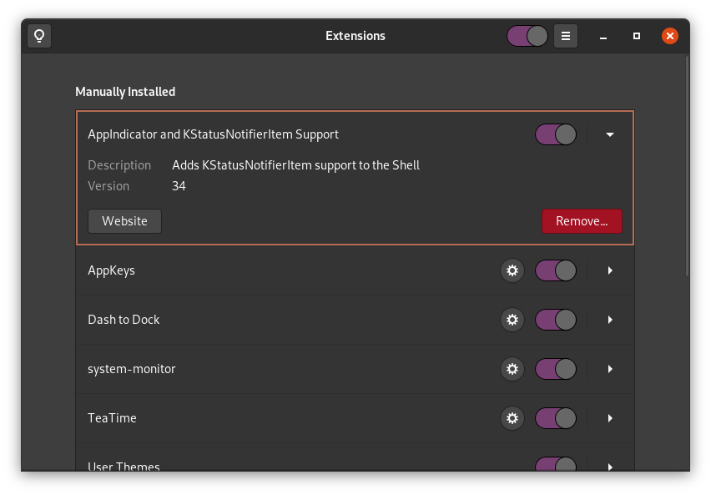Open Dash to Dock settings gear
Viewport: 711px width, 495px height.
[512, 320]
